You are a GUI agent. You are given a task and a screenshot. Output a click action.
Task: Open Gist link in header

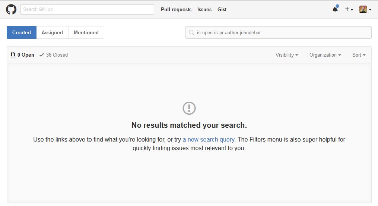[222, 9]
